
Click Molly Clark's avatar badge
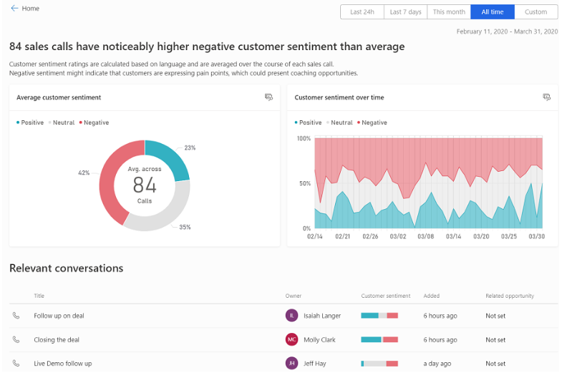pyautogui.click(x=291, y=340)
